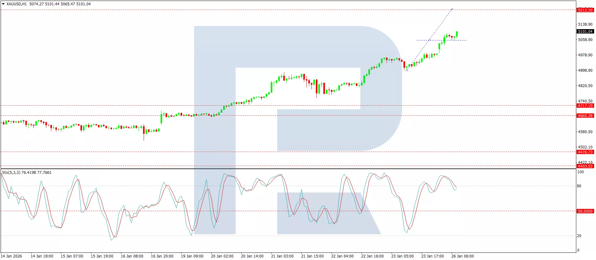Select the red 4717.19 level label
This screenshot has height=260, width=596.
585,106
